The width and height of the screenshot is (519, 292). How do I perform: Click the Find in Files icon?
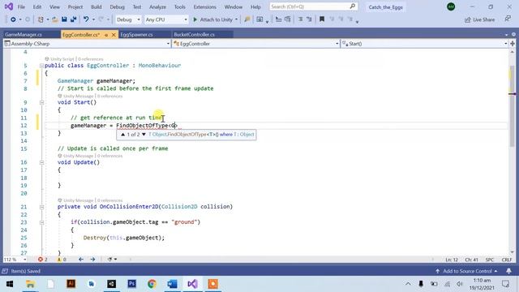(247, 19)
